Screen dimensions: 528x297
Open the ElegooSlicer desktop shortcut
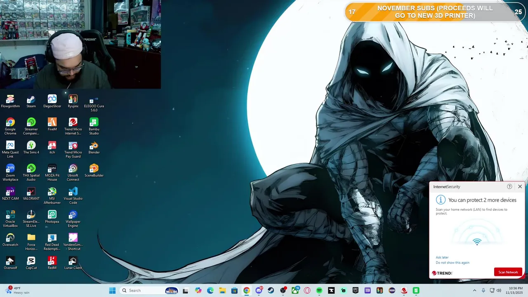52,101
